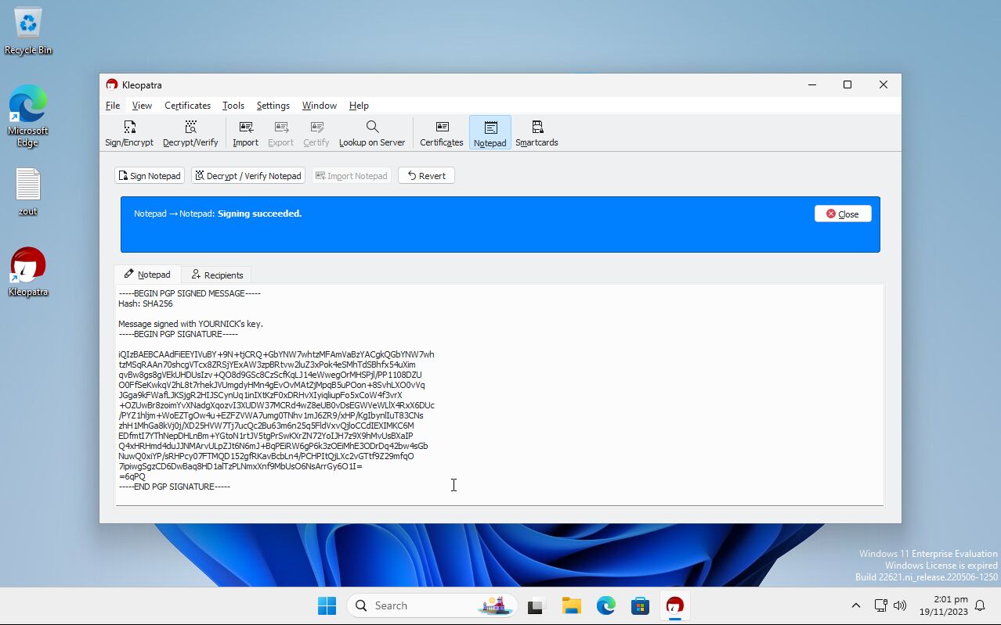Expand the Tools menu
Viewport: 1001px width, 625px height.
[x=233, y=106]
